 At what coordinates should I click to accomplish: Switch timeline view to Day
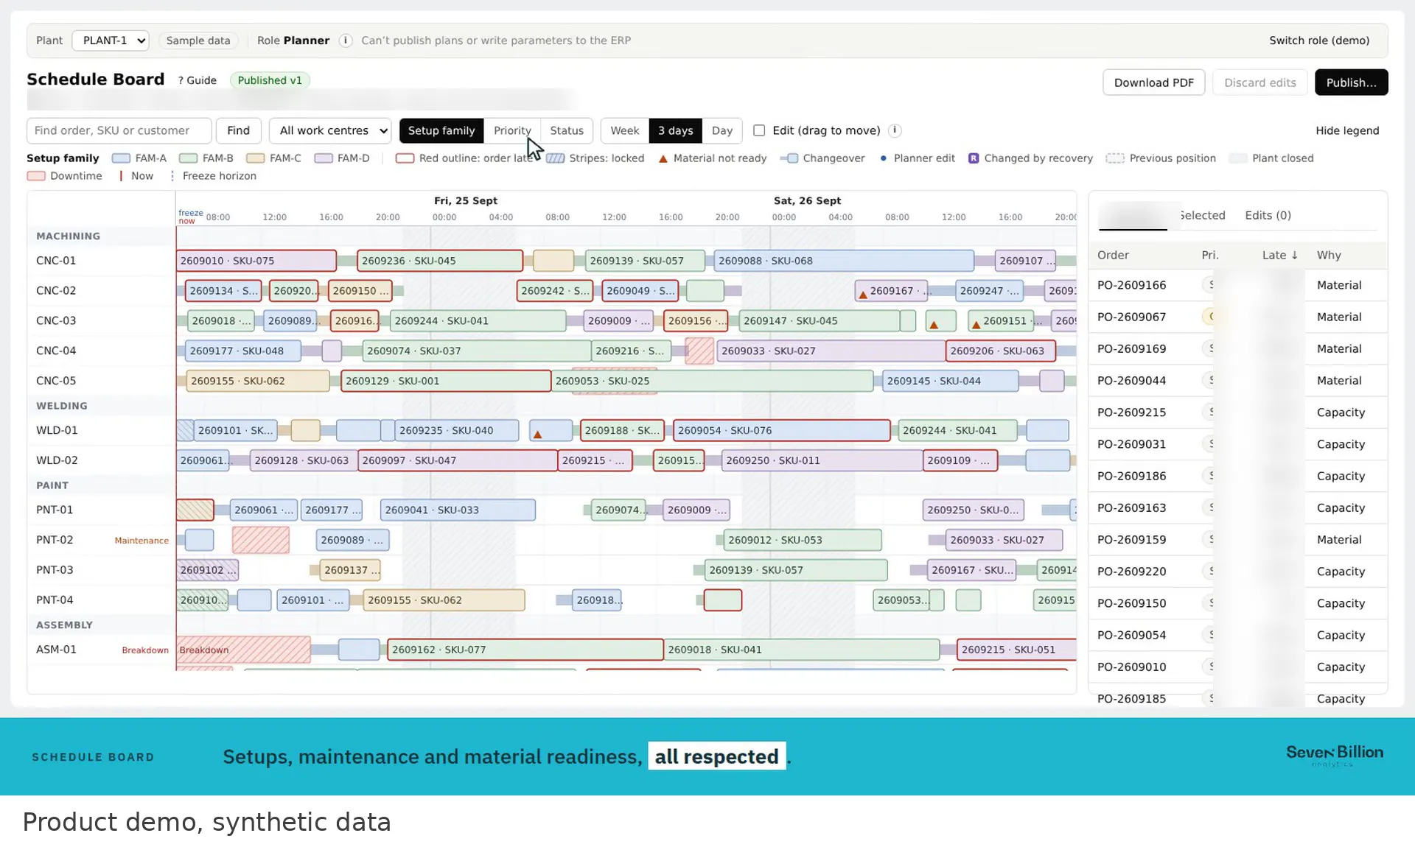click(722, 130)
